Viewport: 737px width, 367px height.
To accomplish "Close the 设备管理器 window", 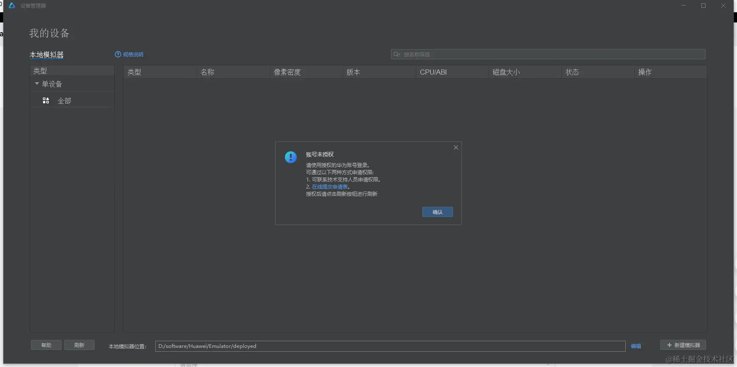I will [x=723, y=6].
